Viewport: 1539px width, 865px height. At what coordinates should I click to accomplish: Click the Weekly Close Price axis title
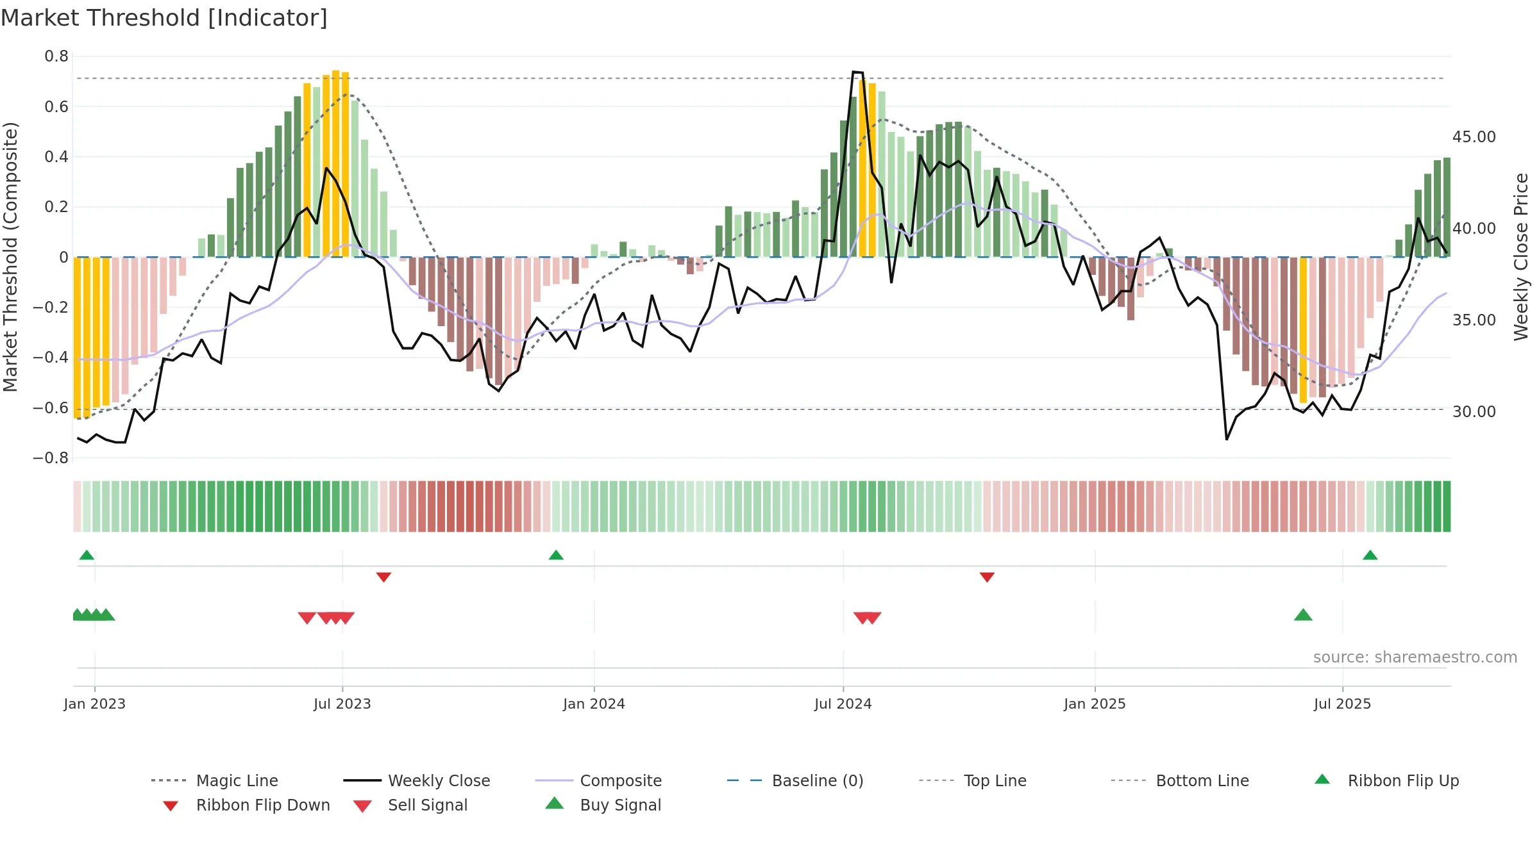pos(1521,256)
